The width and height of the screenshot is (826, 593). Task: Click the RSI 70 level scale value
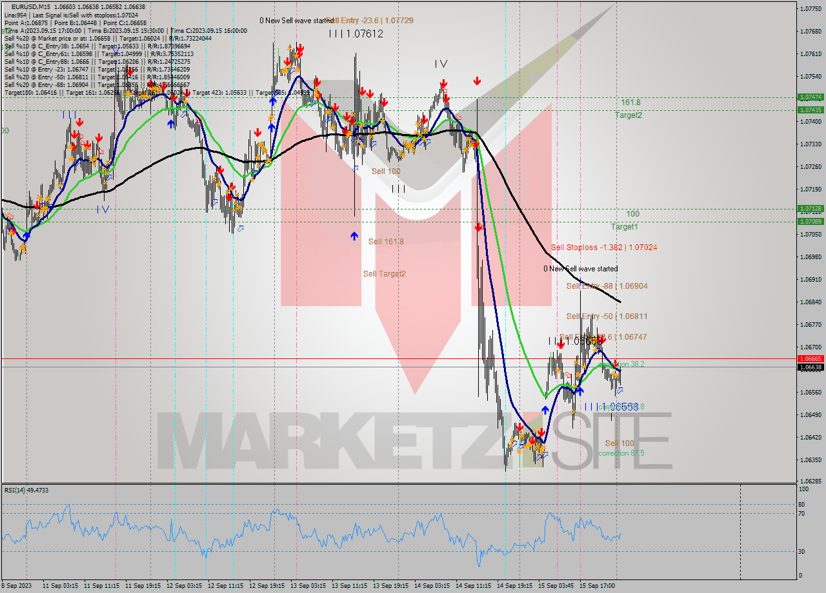[801, 514]
